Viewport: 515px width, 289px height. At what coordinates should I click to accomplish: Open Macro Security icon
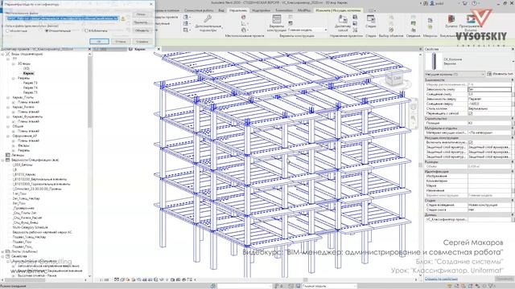coord(430,28)
